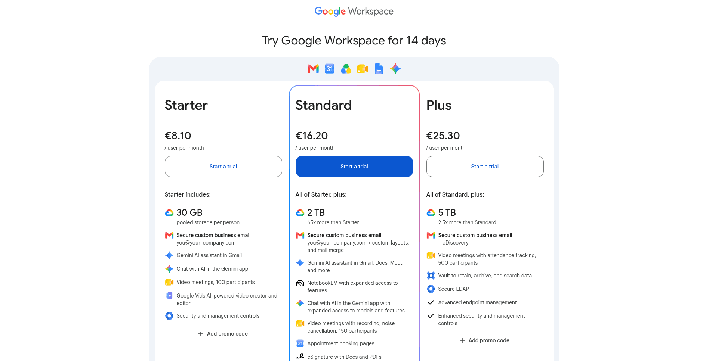Click the Vault icon in Plus plan
Screen dimensions: 703x361
pyautogui.click(x=431, y=276)
